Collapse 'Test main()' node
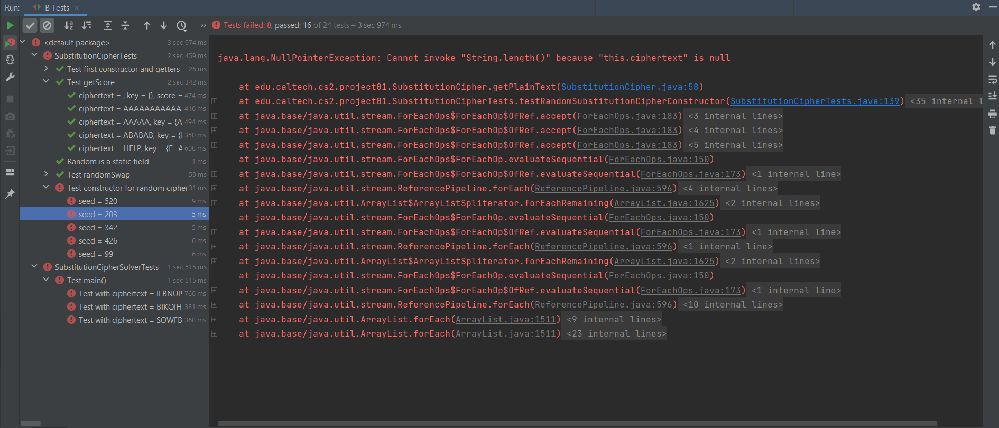This screenshot has width=999, height=428. tap(46, 280)
